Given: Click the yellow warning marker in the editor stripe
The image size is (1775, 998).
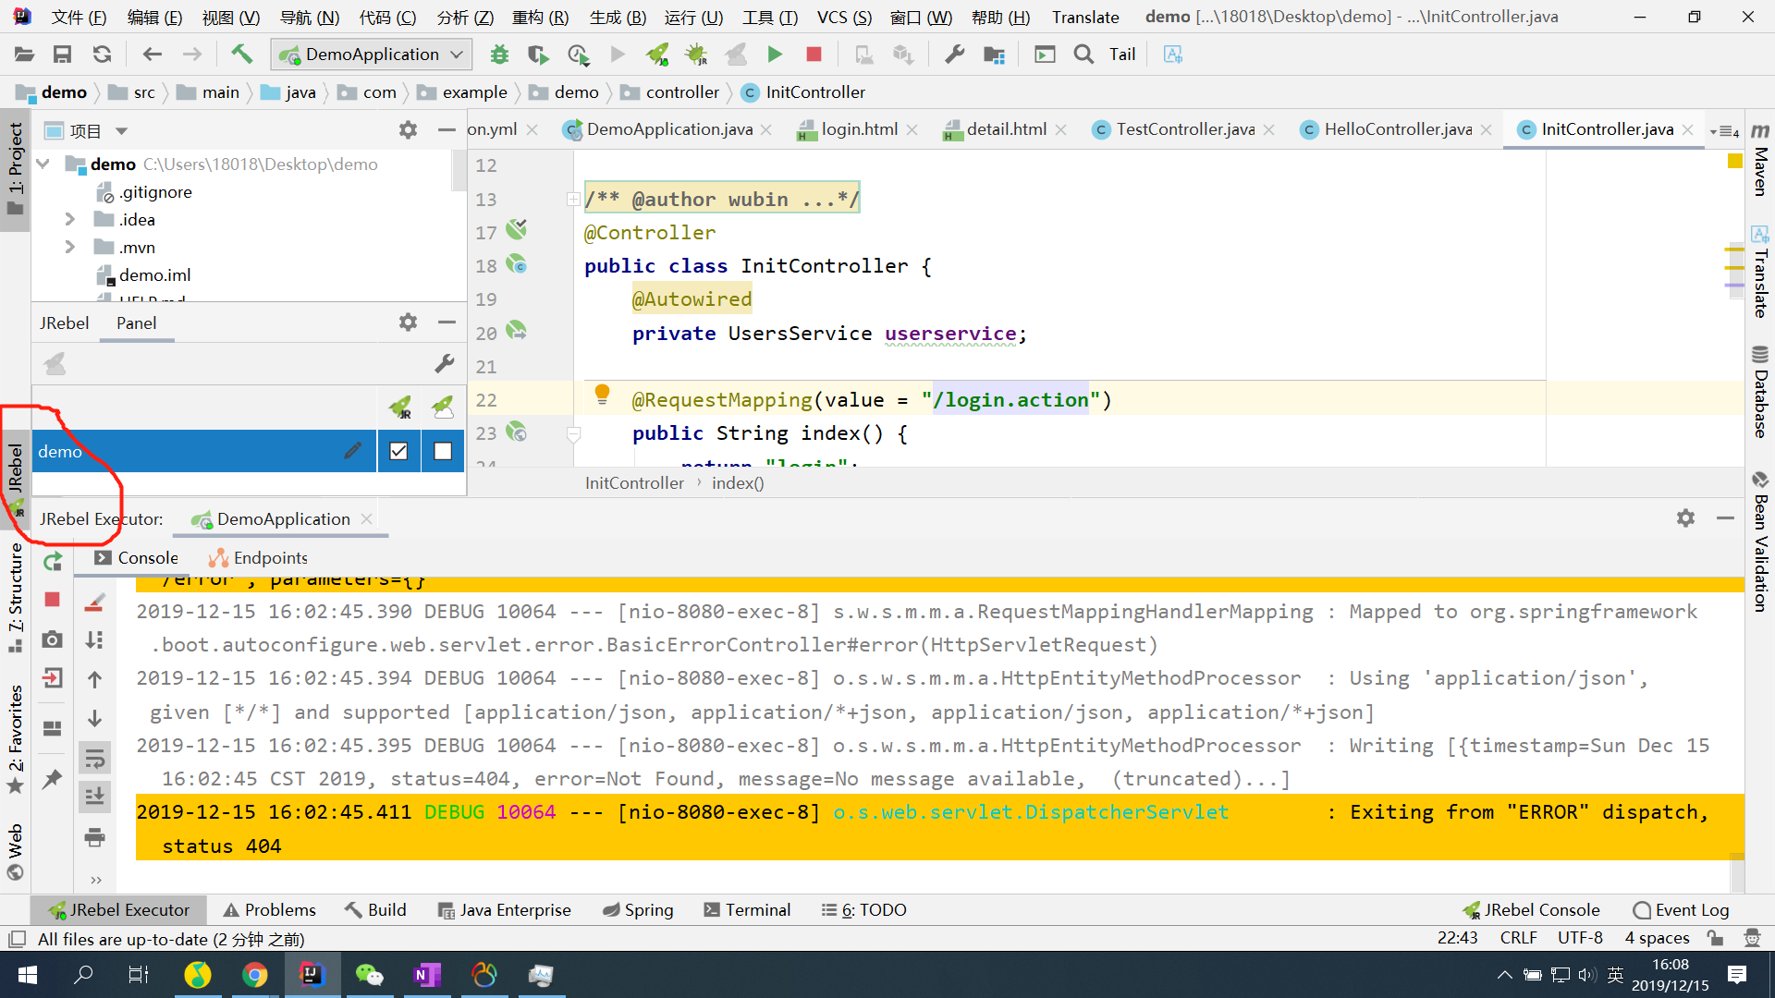Looking at the screenshot, I should [x=1734, y=162].
